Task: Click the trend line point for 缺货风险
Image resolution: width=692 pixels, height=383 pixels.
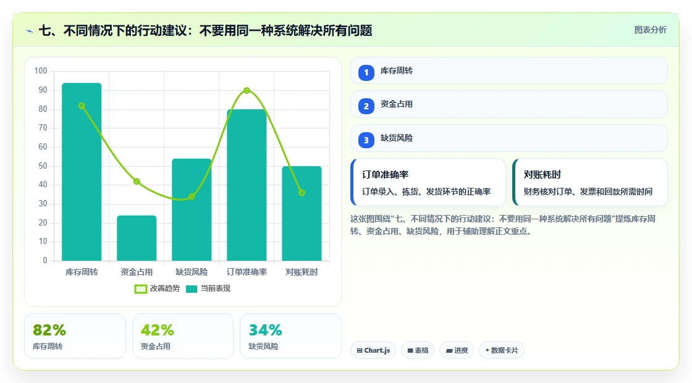Action: (x=192, y=196)
